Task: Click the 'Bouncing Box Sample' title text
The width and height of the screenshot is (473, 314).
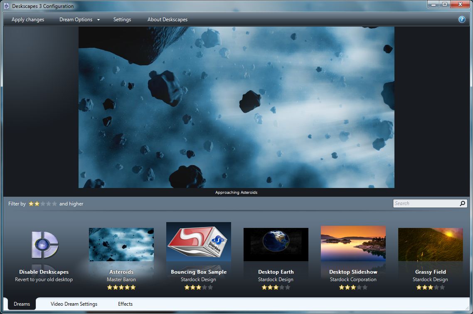Action: 199,272
